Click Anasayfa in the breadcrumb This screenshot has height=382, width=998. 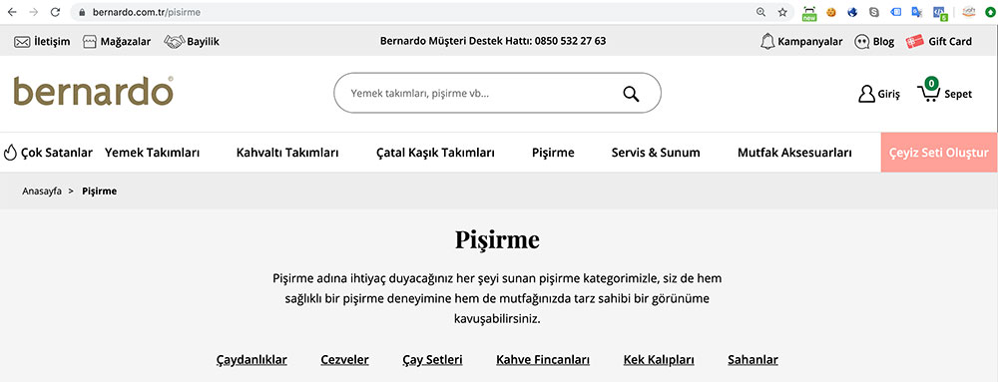[x=42, y=191]
